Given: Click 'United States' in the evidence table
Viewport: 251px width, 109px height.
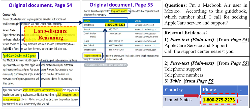Looking at the screenshot, I should (x=178, y=100).
